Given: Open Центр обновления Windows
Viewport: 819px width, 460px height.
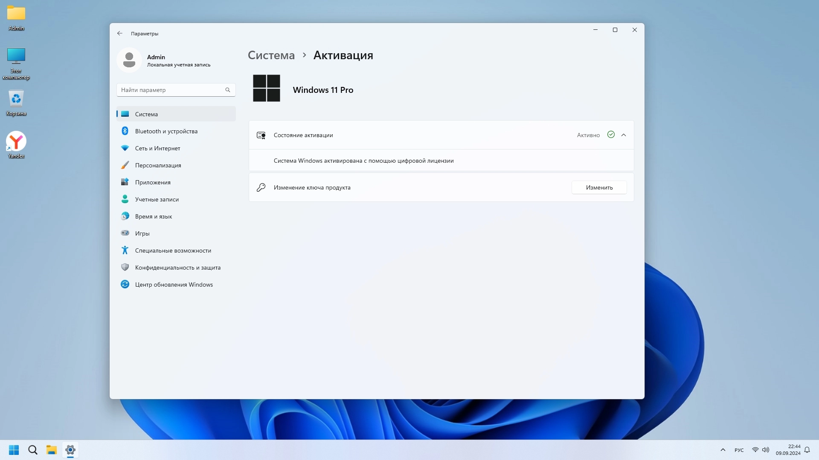Looking at the screenshot, I should point(174,285).
